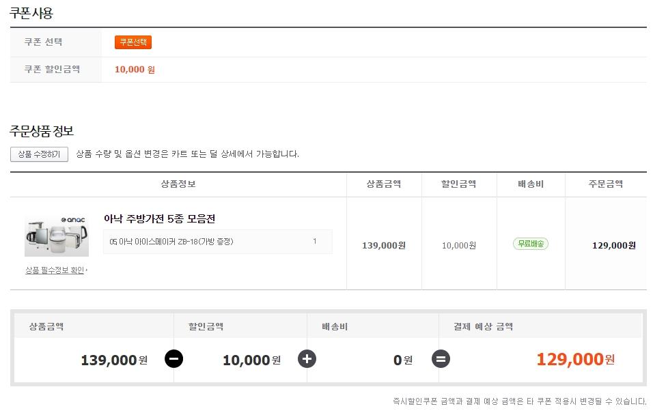Select the 아이스메이커 ZB-18 option row
Screen dimensions: 653x413
(x=217, y=242)
